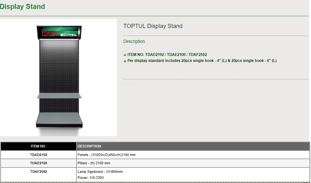Click the green bullet beside ITEM NO line
Screen dimensions: 311x183
125,55
